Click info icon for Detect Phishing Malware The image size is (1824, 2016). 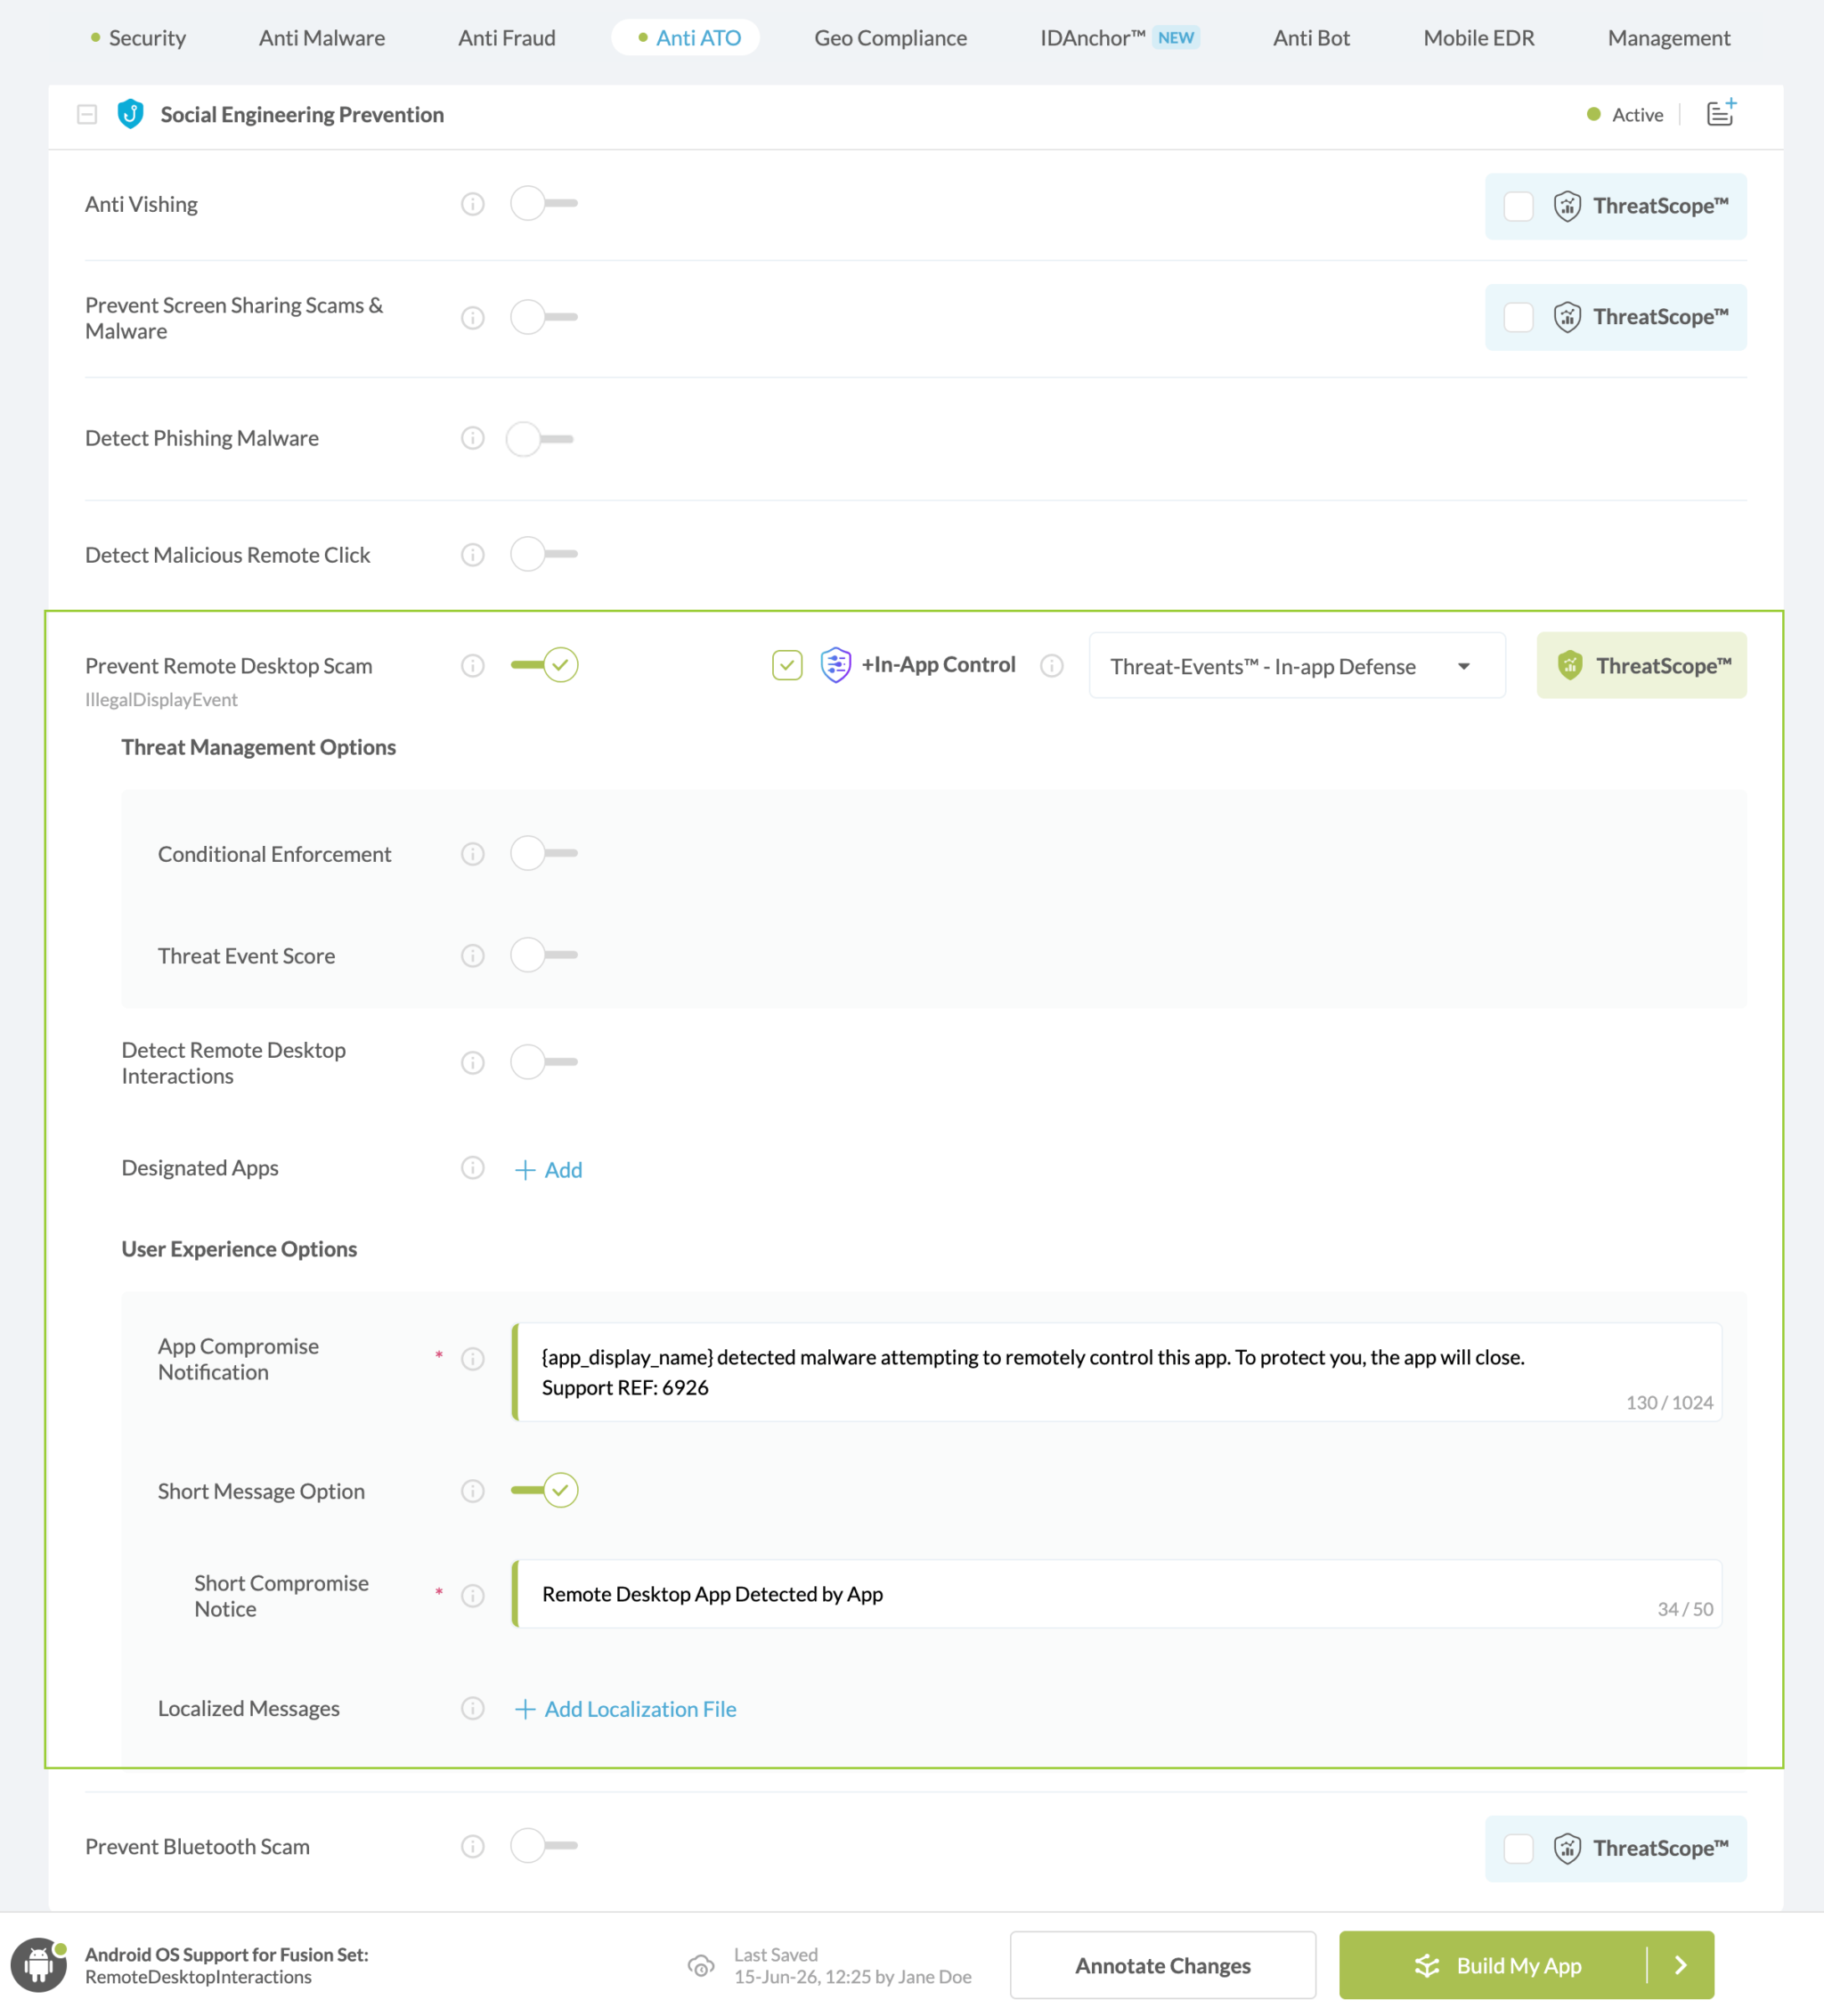click(x=472, y=438)
